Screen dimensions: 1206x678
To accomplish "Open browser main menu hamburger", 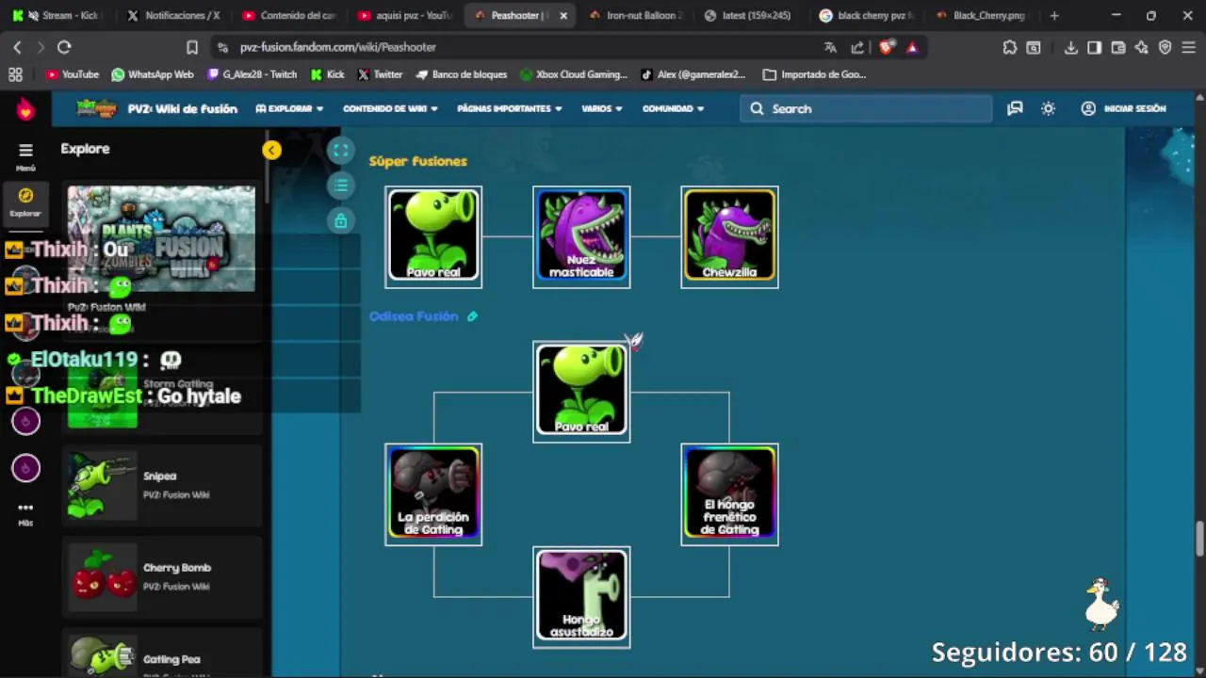I will (1189, 47).
